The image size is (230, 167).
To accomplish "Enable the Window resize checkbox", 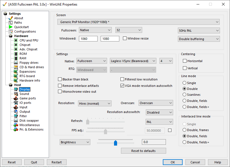I will click(125, 38).
